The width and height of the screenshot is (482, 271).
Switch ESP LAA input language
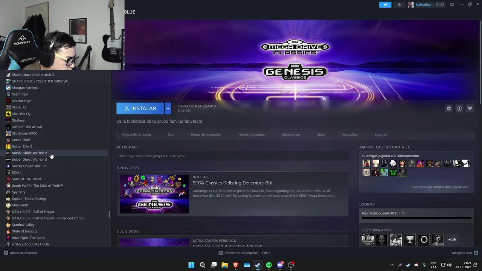tap(434, 265)
